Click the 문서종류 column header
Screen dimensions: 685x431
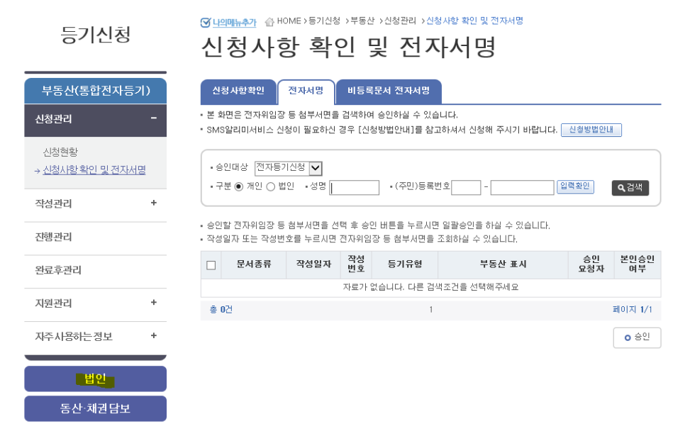tap(254, 264)
